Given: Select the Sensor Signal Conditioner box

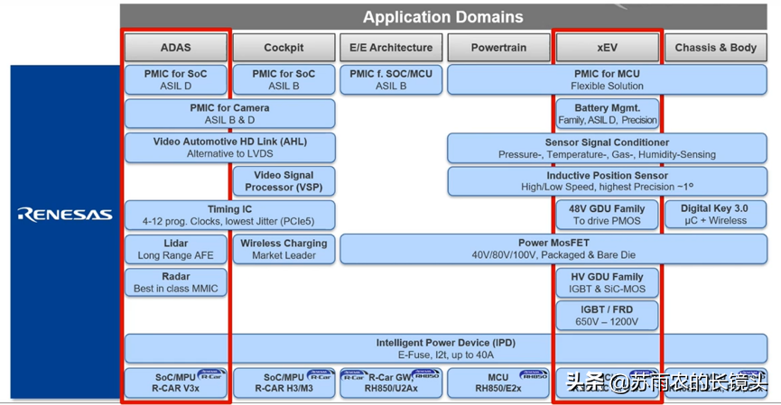Looking at the screenshot, I should click(x=607, y=148).
